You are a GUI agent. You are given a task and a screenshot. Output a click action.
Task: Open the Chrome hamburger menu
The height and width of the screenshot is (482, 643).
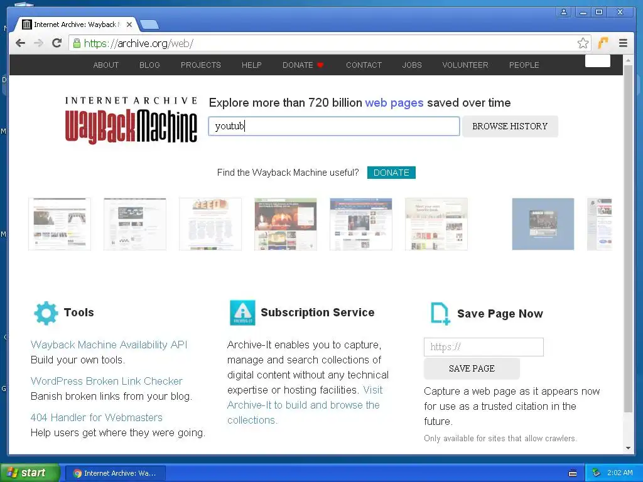623,43
